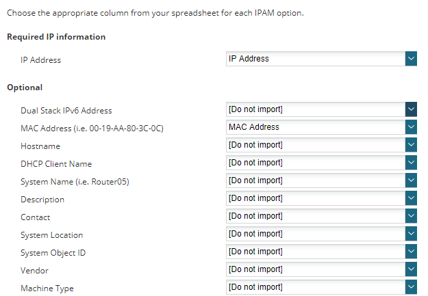Open the System Name dropdown list
Viewport: 428px width, 296px height.
pos(411,180)
